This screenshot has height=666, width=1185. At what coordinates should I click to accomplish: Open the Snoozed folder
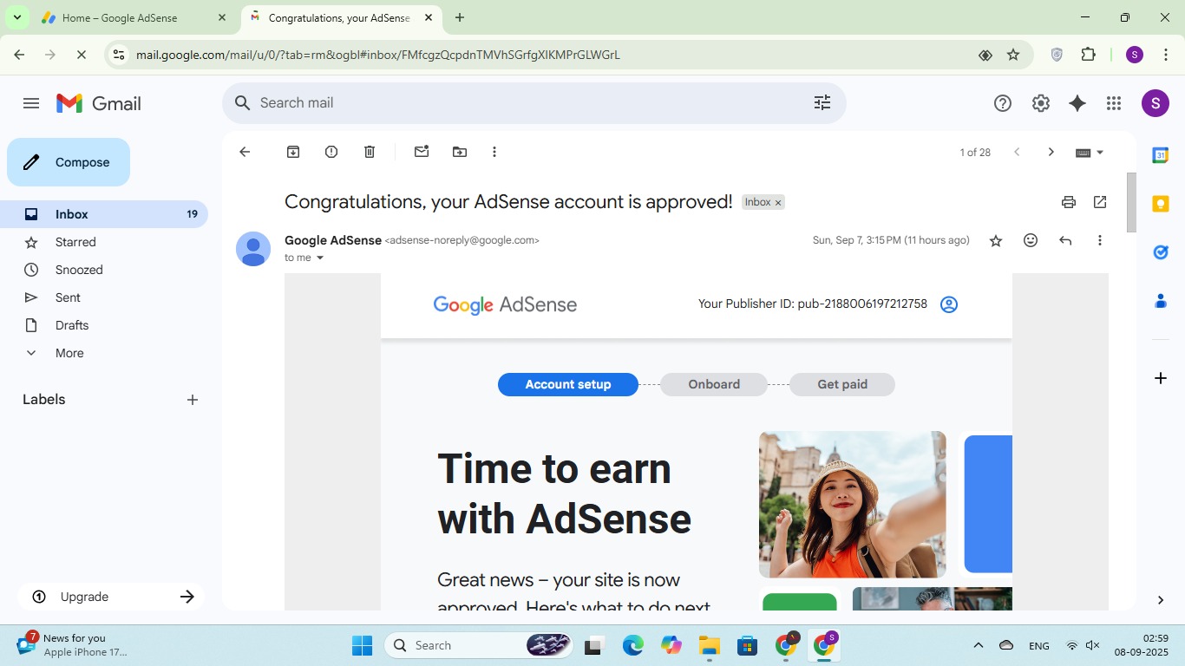104,270
